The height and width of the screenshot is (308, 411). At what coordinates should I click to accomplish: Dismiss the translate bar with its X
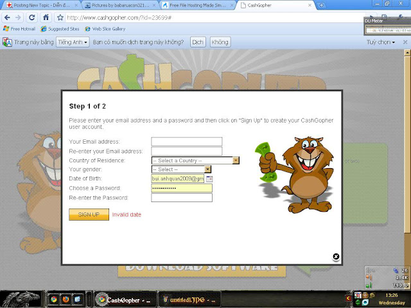pos(405,42)
